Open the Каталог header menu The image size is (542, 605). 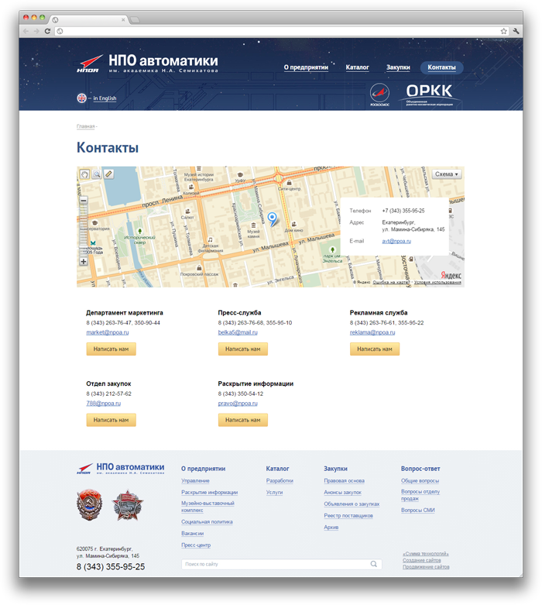[x=357, y=67]
